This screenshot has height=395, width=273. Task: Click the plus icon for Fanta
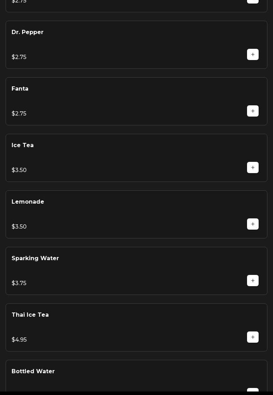pyautogui.click(x=253, y=111)
